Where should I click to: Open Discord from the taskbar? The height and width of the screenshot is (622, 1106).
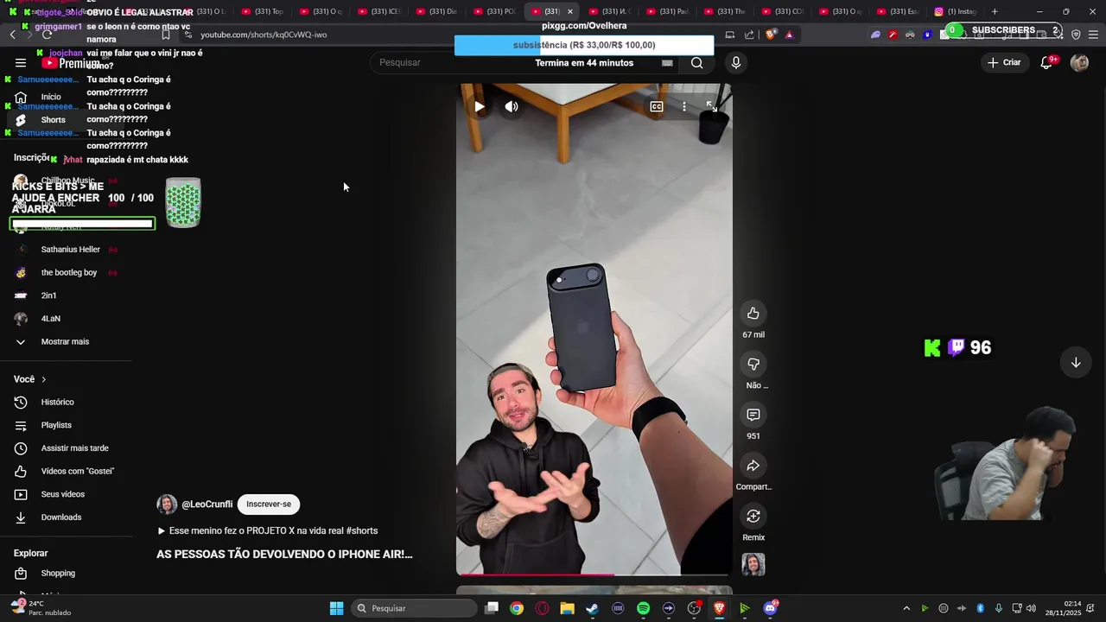coord(770,608)
